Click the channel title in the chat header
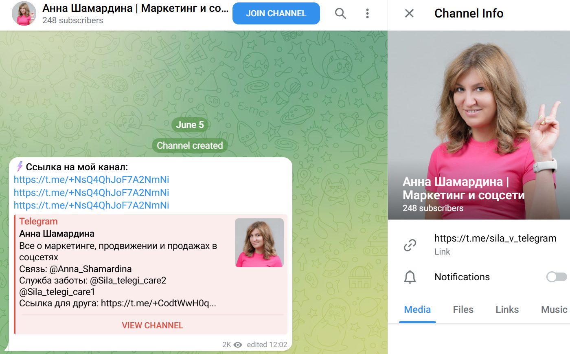The width and height of the screenshot is (570, 354). [x=135, y=8]
